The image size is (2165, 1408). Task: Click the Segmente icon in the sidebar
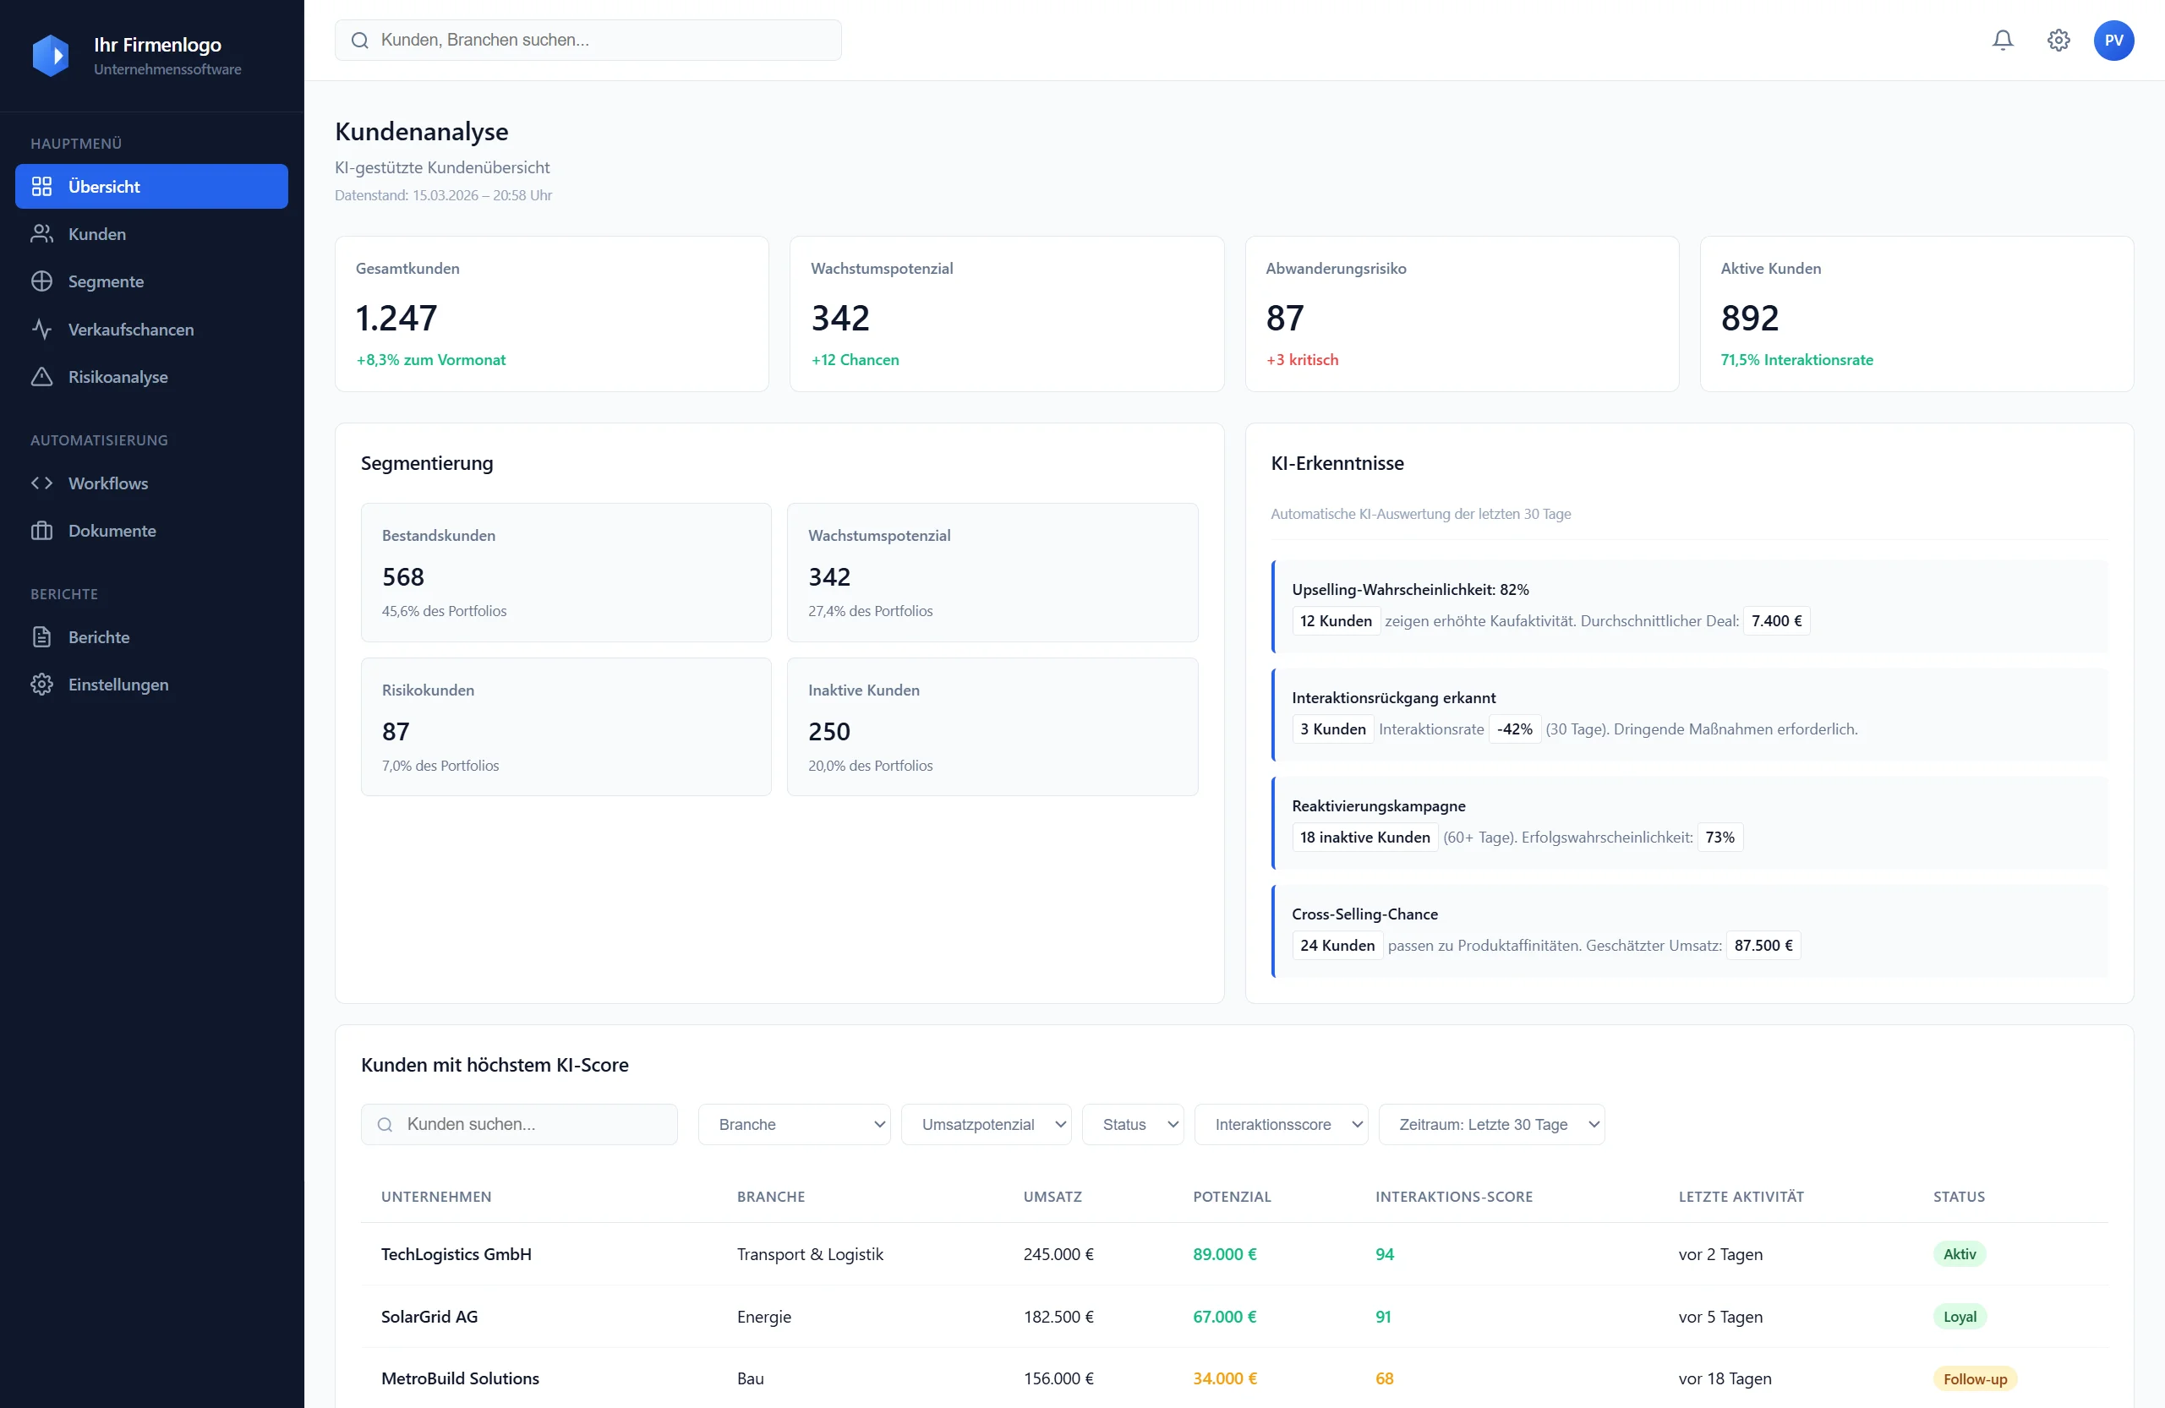(x=43, y=281)
